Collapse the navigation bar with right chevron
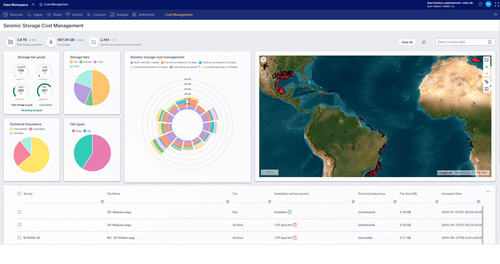Screen dimensions: 500x264 (495, 14)
